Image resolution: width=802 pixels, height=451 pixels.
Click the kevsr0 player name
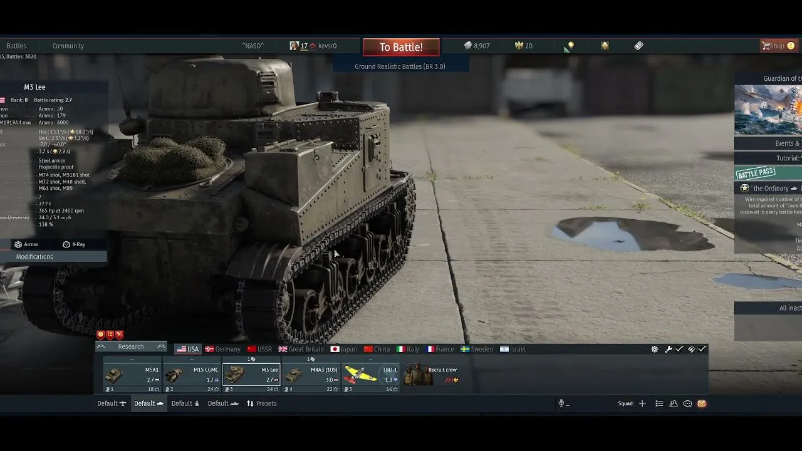327,46
